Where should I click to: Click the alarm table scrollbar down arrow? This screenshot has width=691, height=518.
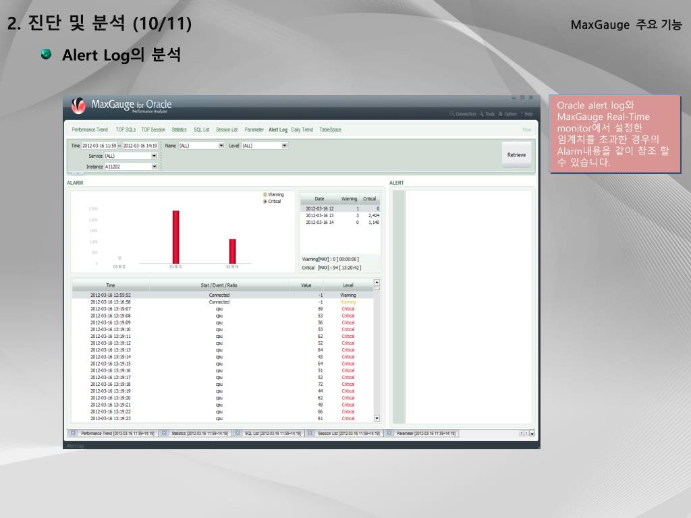(x=377, y=418)
